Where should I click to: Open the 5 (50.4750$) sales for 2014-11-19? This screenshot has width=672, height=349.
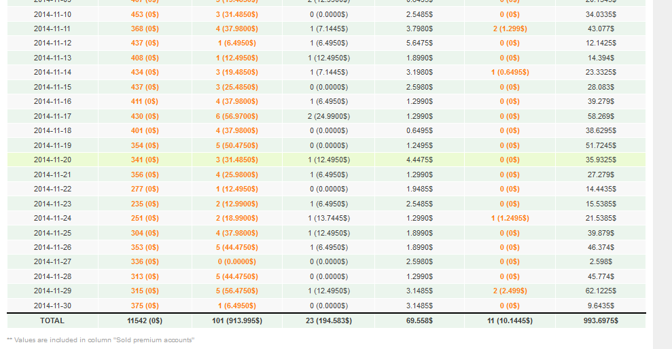pos(237,145)
